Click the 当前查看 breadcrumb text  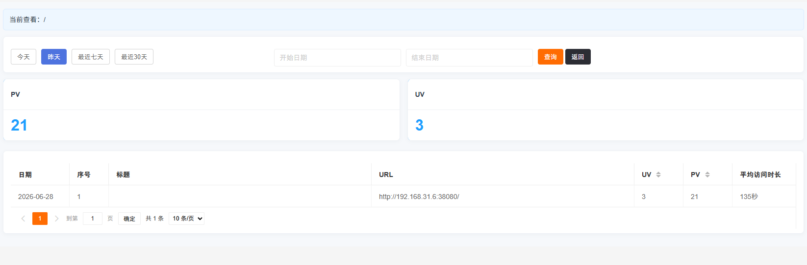coord(27,20)
